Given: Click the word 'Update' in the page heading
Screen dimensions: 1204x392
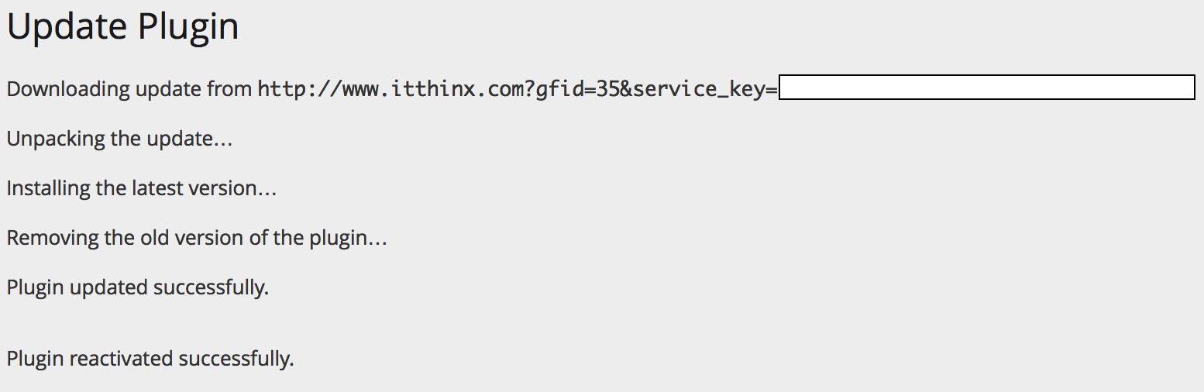Looking at the screenshot, I should (67, 27).
